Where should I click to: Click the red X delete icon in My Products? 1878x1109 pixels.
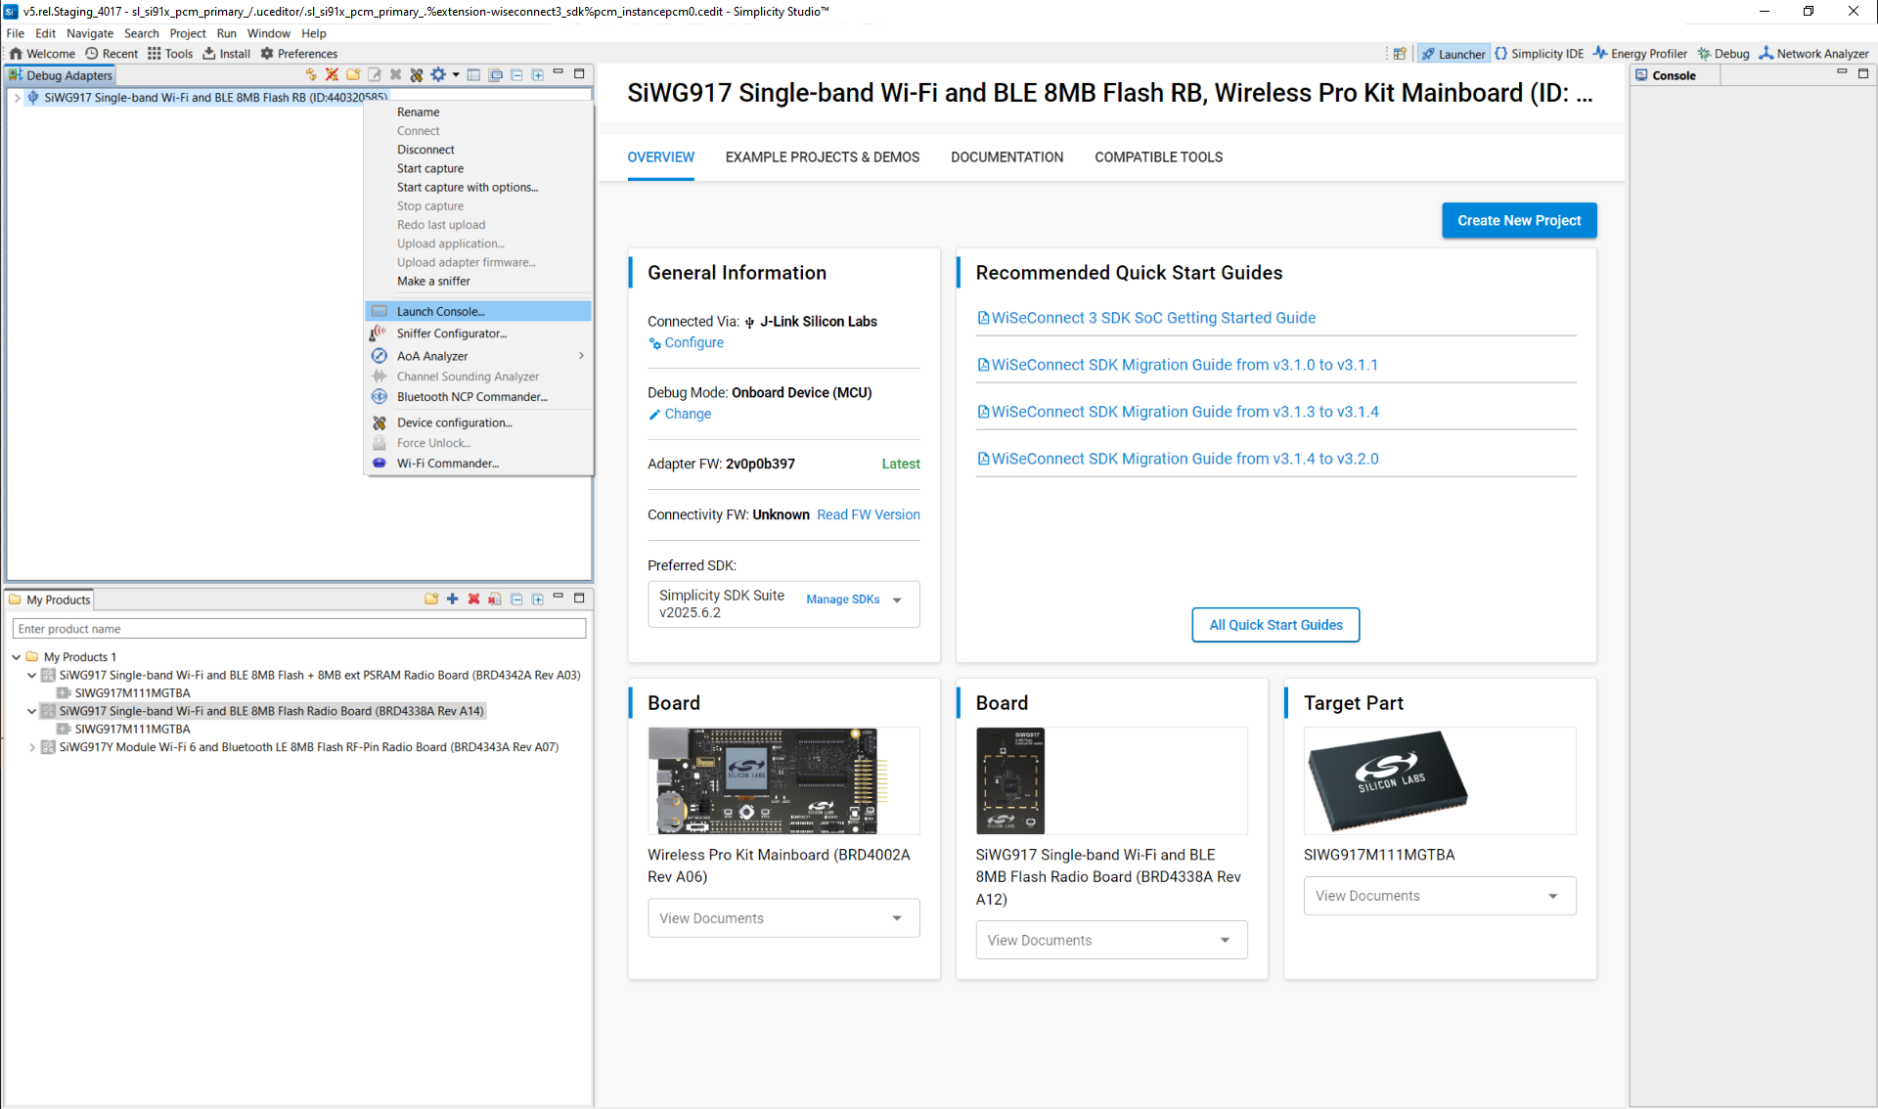point(473,599)
